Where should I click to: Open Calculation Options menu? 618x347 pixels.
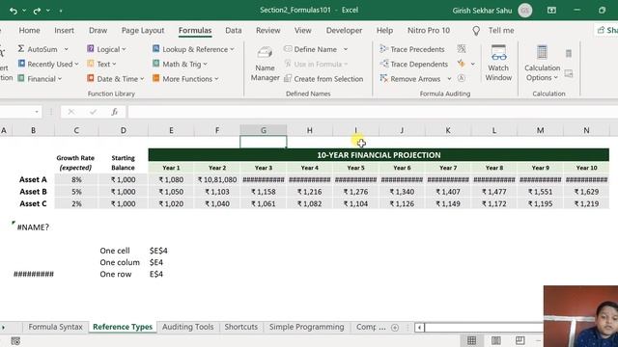point(542,63)
